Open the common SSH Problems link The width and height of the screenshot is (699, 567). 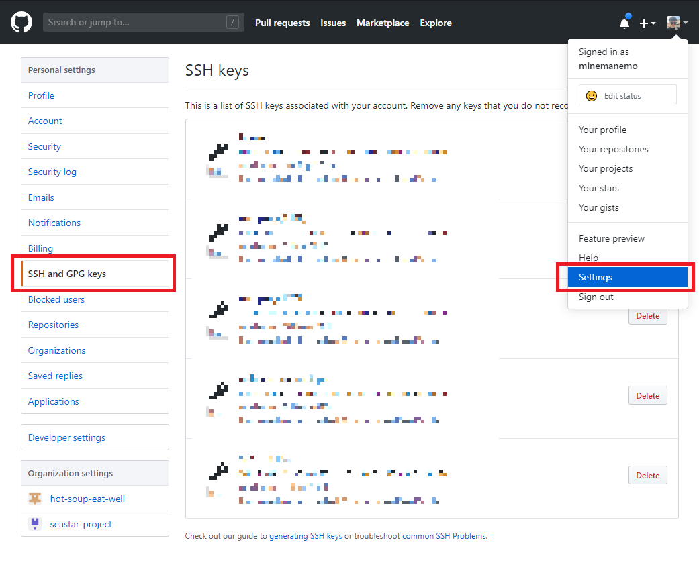pos(444,536)
